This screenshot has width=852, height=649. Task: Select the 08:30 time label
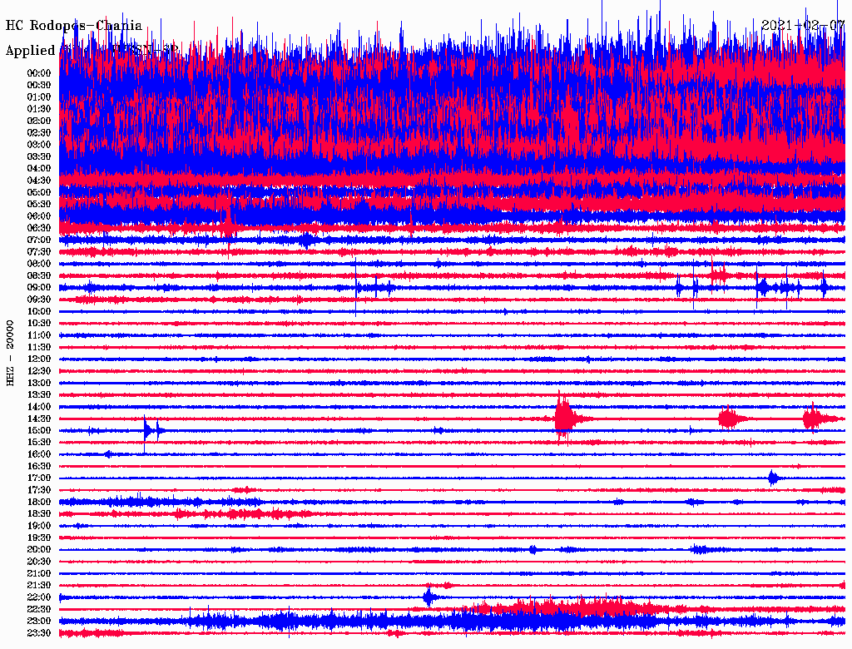[x=38, y=275]
